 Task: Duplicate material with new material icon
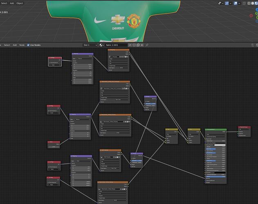138,45
